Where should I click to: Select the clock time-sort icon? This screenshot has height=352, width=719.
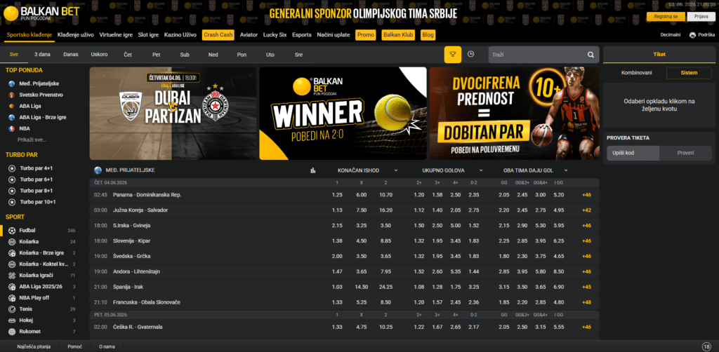(470, 54)
